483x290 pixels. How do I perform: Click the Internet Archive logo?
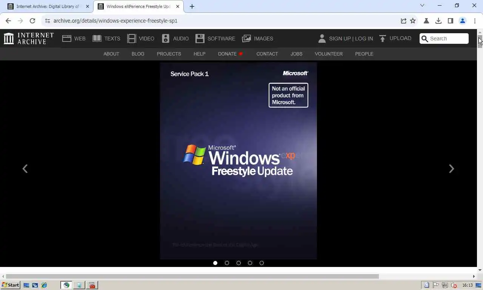pyautogui.click(x=29, y=39)
